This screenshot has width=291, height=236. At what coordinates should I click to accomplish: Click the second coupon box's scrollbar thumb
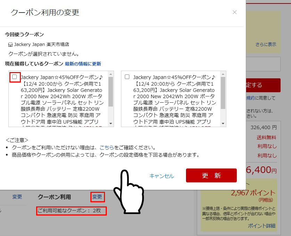point(223,93)
